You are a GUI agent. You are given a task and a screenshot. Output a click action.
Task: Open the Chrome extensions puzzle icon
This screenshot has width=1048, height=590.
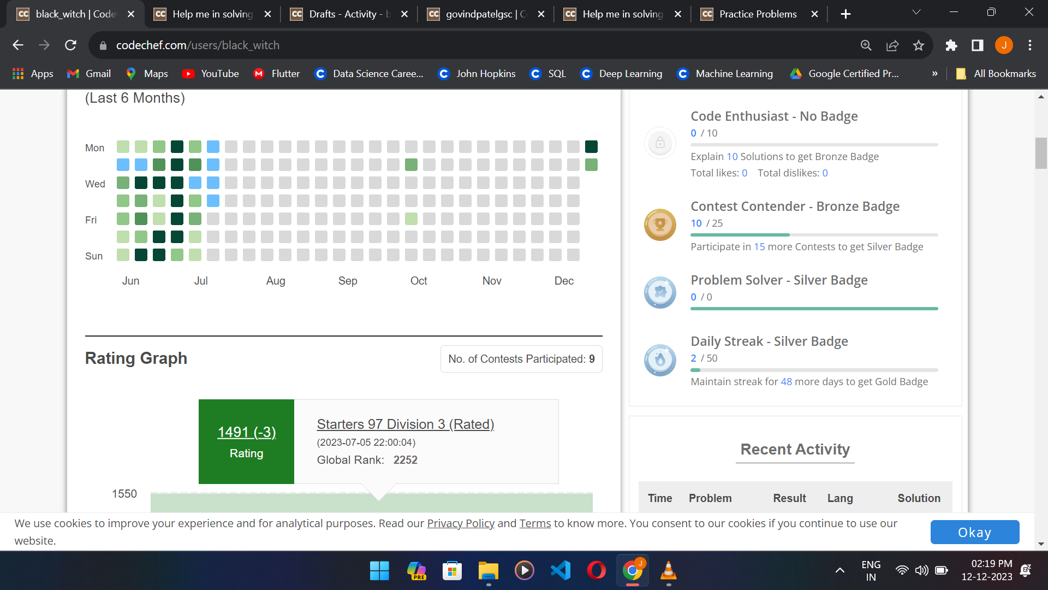951,45
